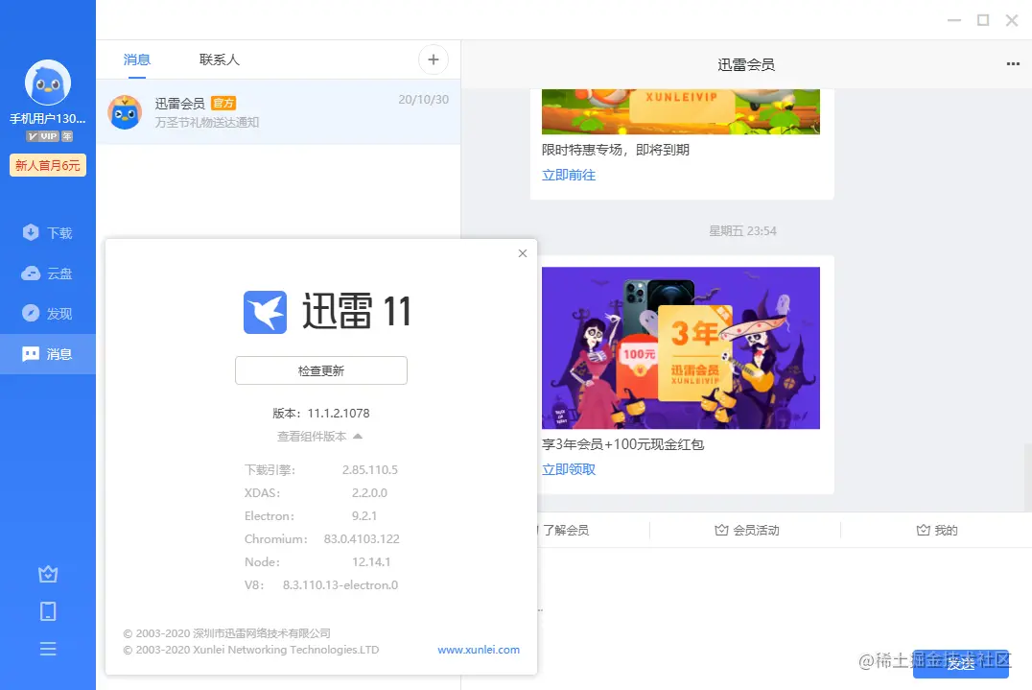Select the 消息 sidebar item

pos(47,354)
